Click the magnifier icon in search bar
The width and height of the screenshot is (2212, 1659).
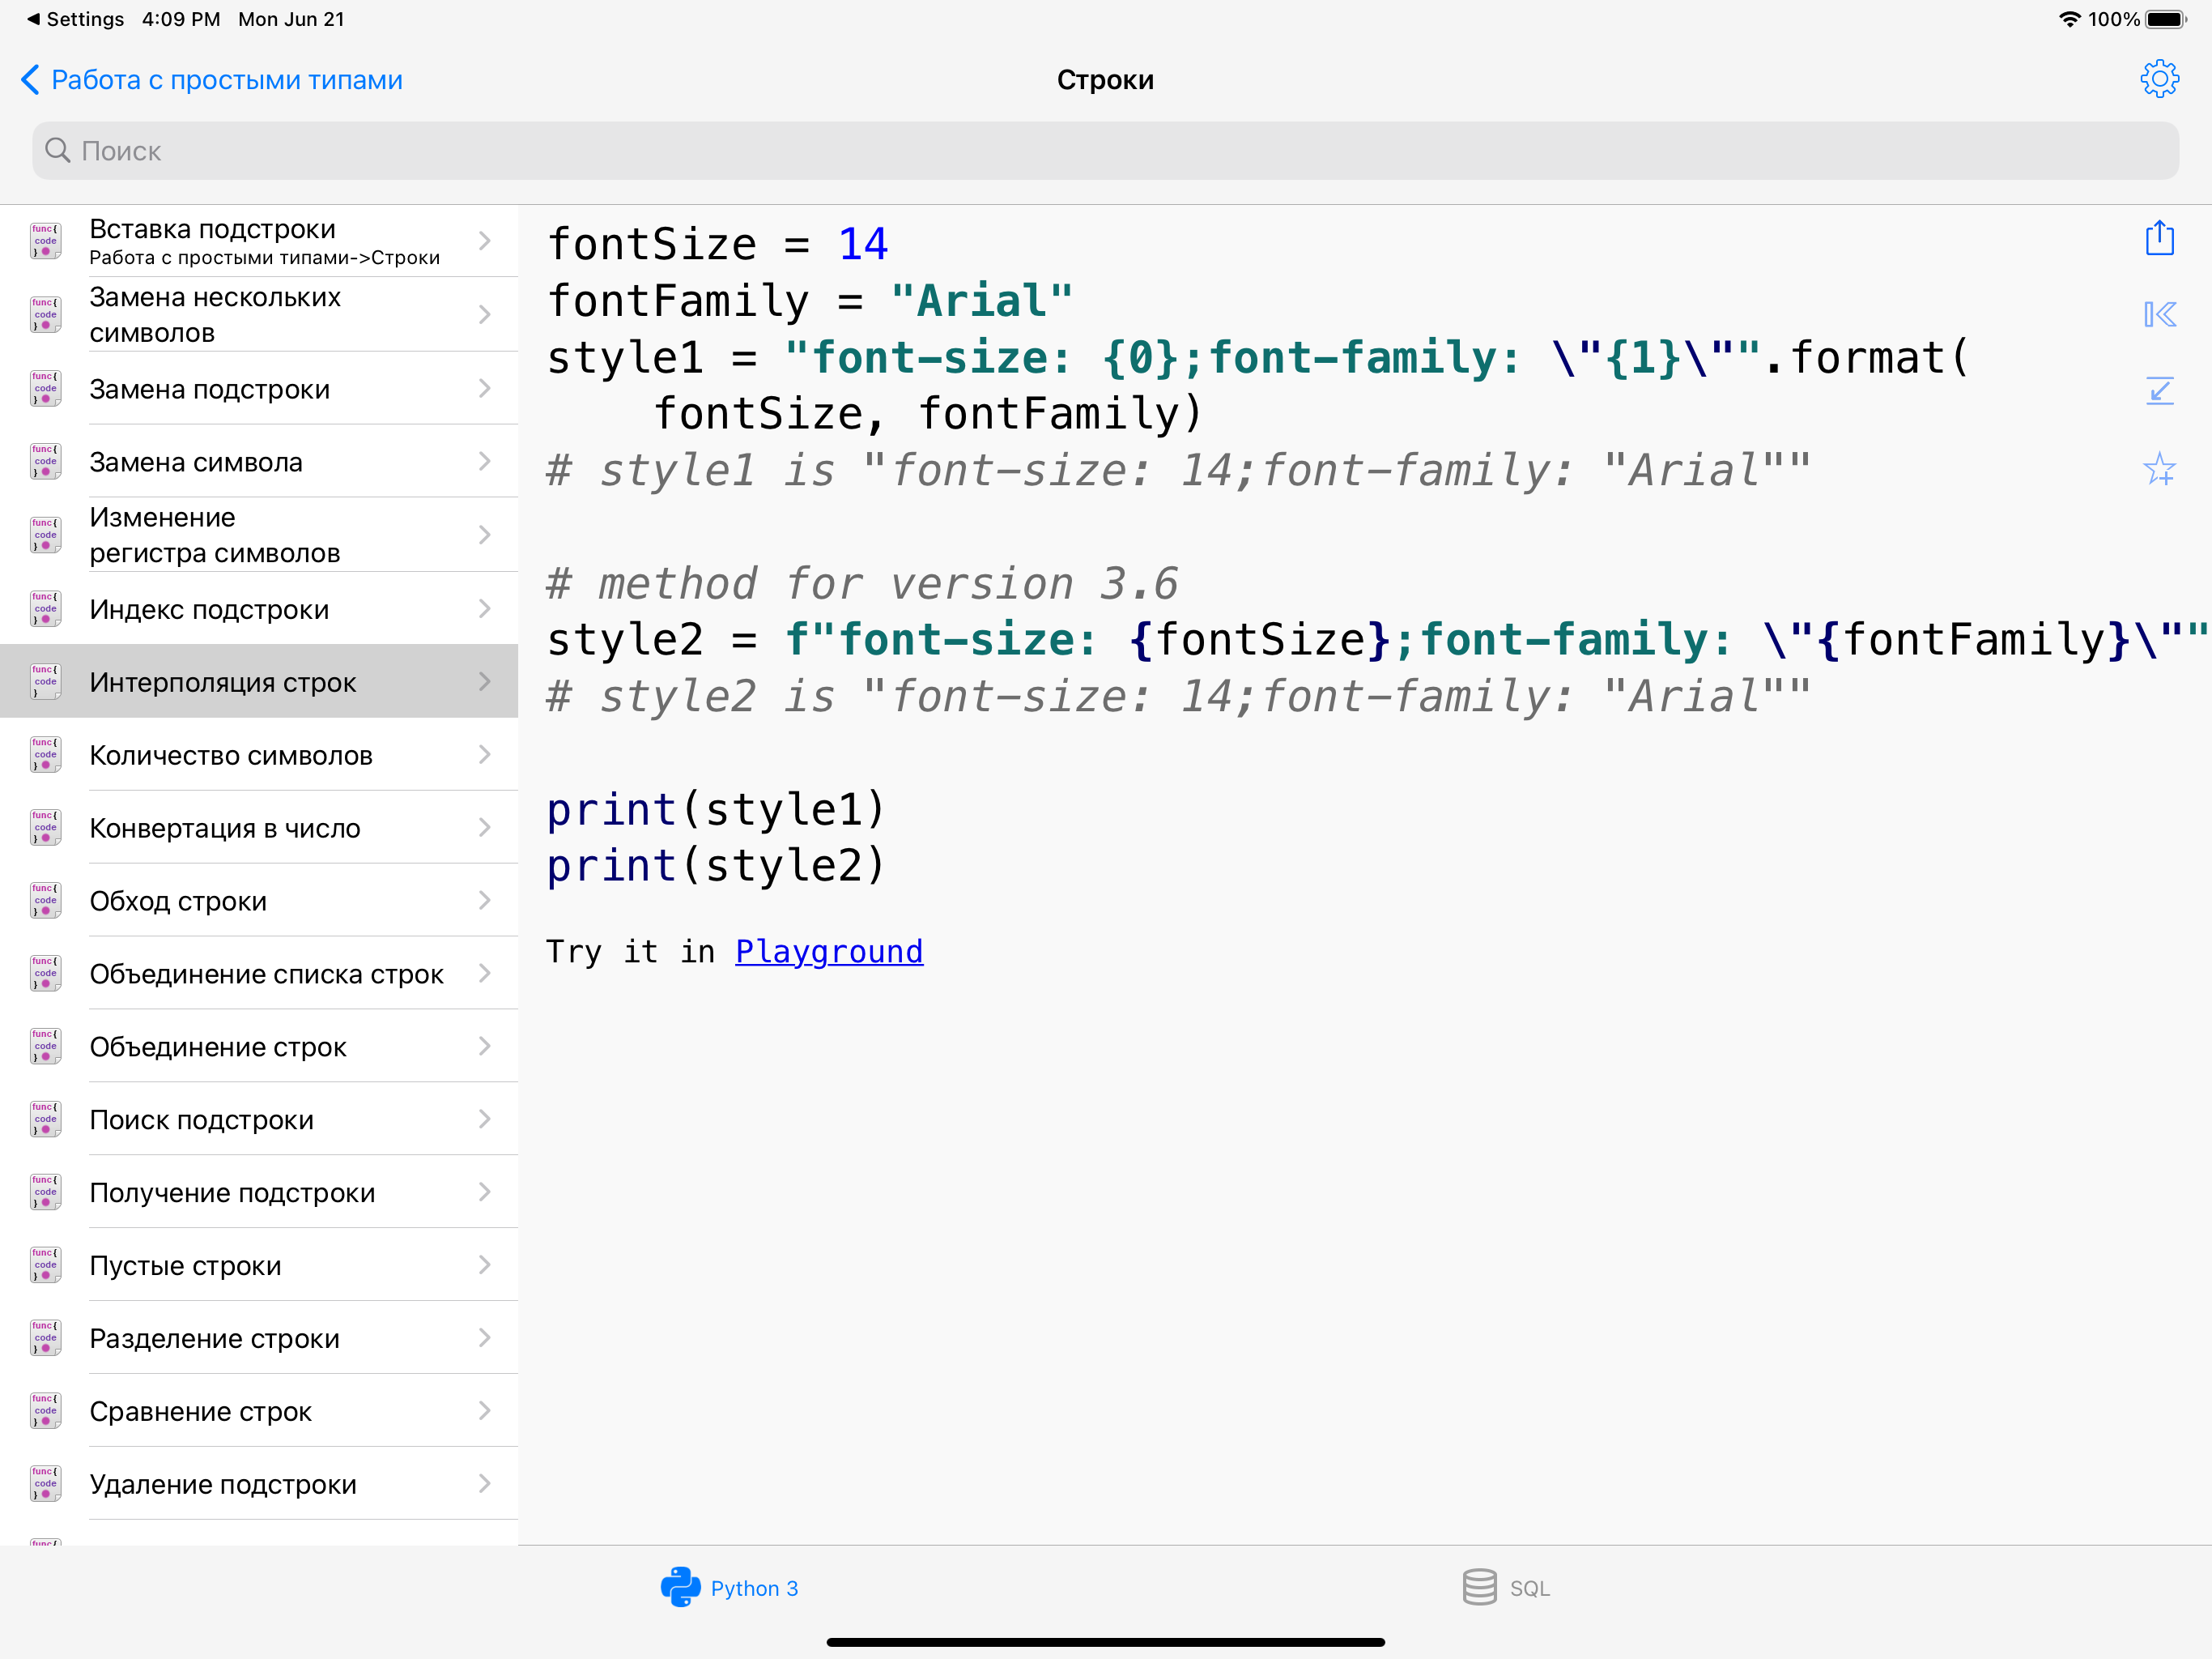[x=58, y=150]
